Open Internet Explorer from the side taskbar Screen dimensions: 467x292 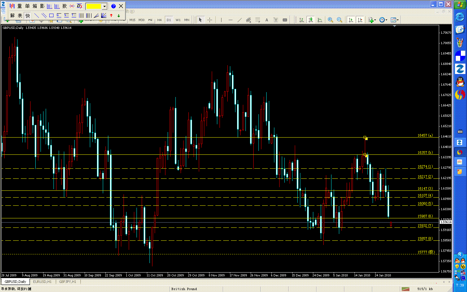460,17
